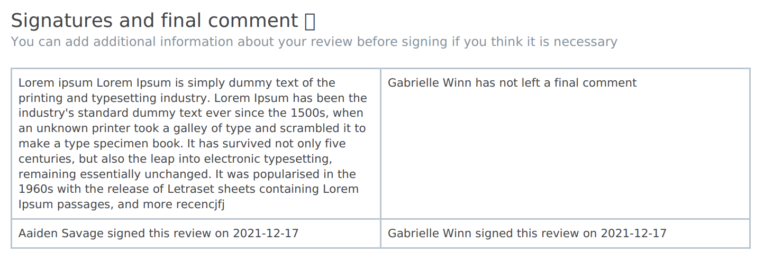The image size is (764, 262).
Task: Click the name 'Gabrielle Winn' in signature line
Action: coord(430,233)
